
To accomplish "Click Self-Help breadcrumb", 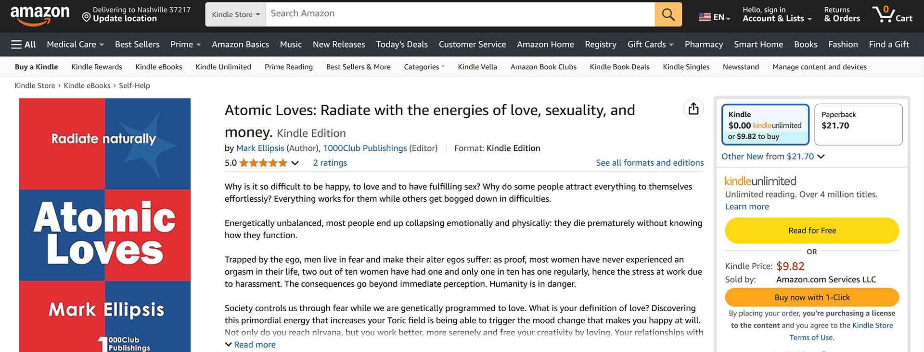I will (134, 85).
